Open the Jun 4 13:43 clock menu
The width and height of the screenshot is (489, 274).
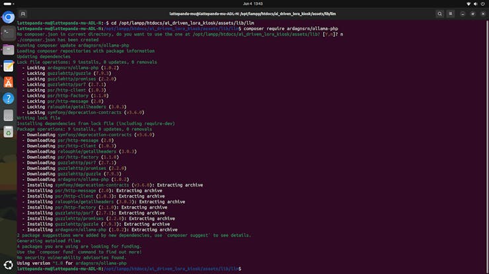coord(244,4)
